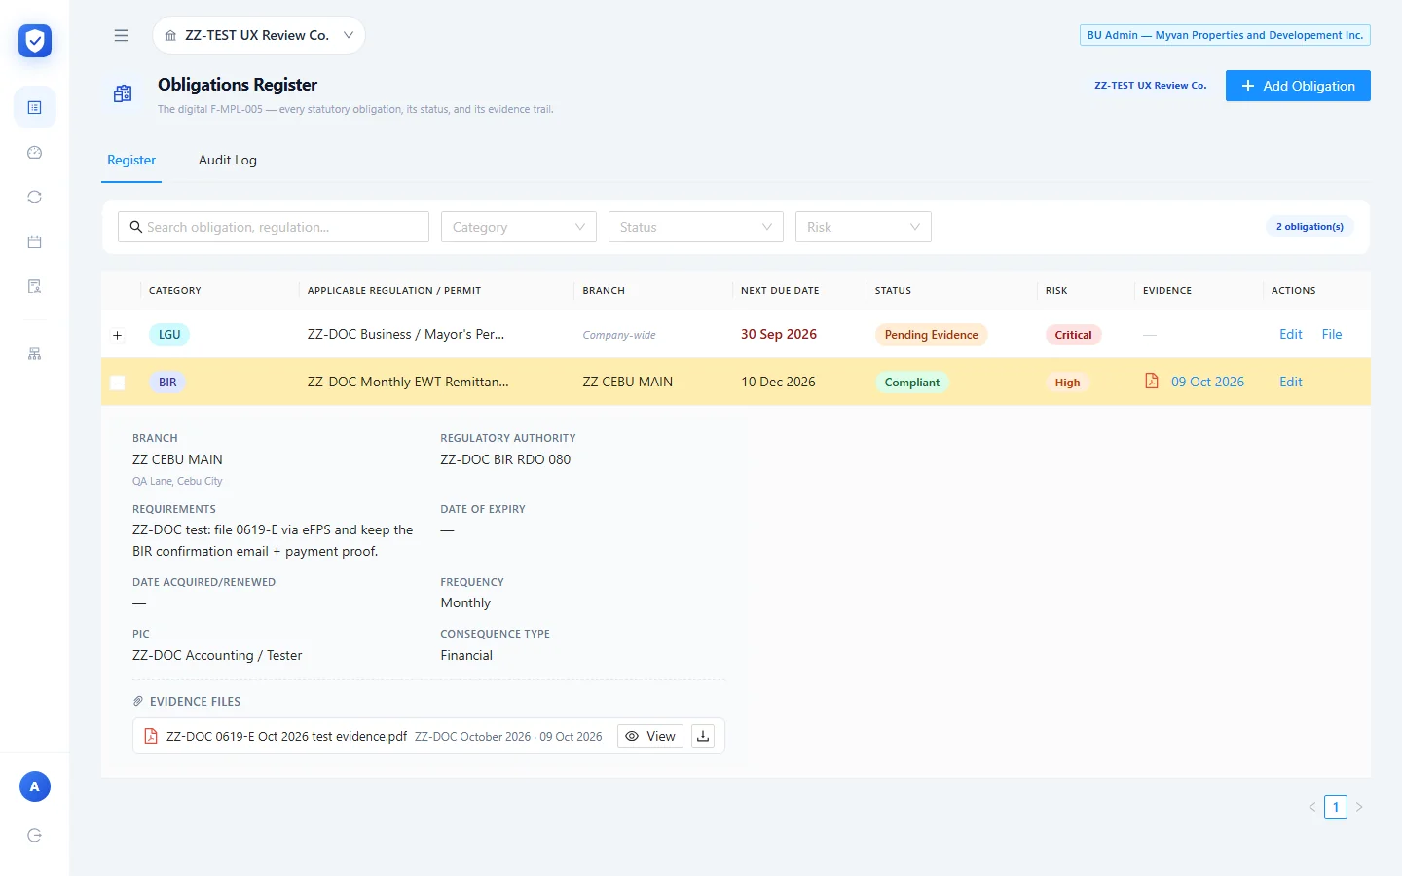The image size is (1402, 876).
Task: Click the 10 Dec 2026 due date
Action: pyautogui.click(x=778, y=382)
